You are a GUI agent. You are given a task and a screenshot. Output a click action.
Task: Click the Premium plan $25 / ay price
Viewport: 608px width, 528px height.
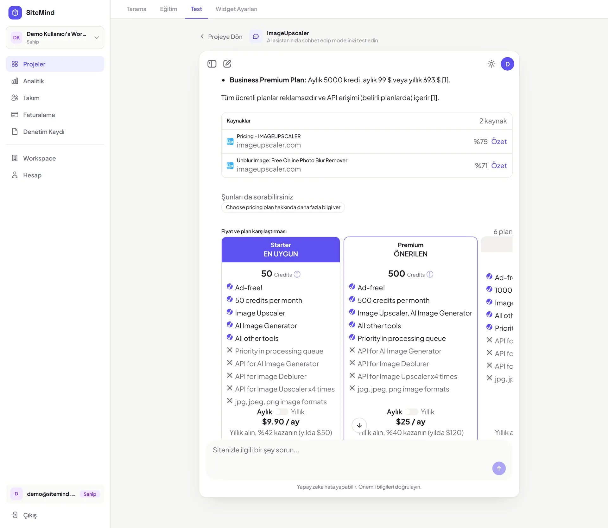[410, 422]
